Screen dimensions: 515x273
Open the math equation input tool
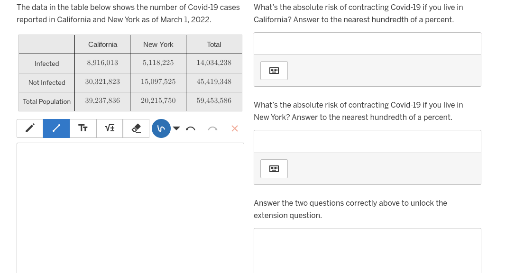[109, 128]
